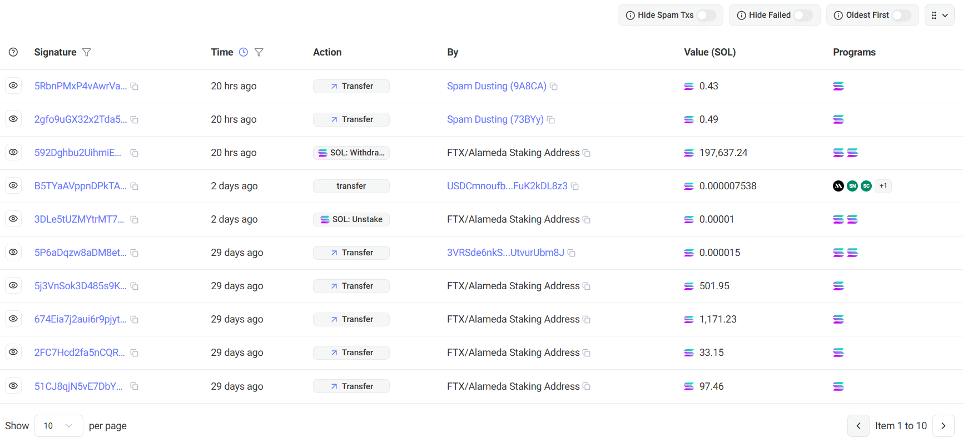Image resolution: width=963 pixels, height=443 pixels.
Task: Click the eye icon for 592Dghbu2UihmiE row
Action: 13,153
